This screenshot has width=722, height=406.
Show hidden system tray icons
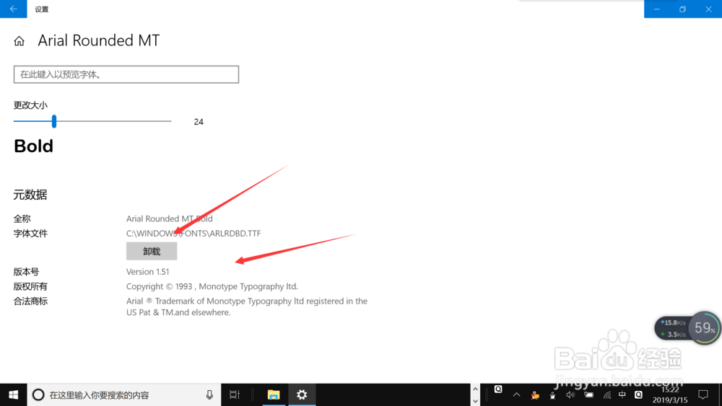click(517, 395)
